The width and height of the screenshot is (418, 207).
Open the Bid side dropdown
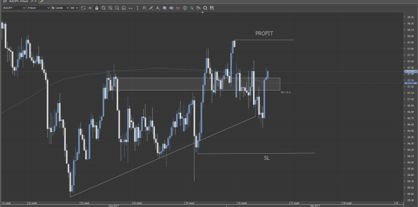click(x=74, y=8)
